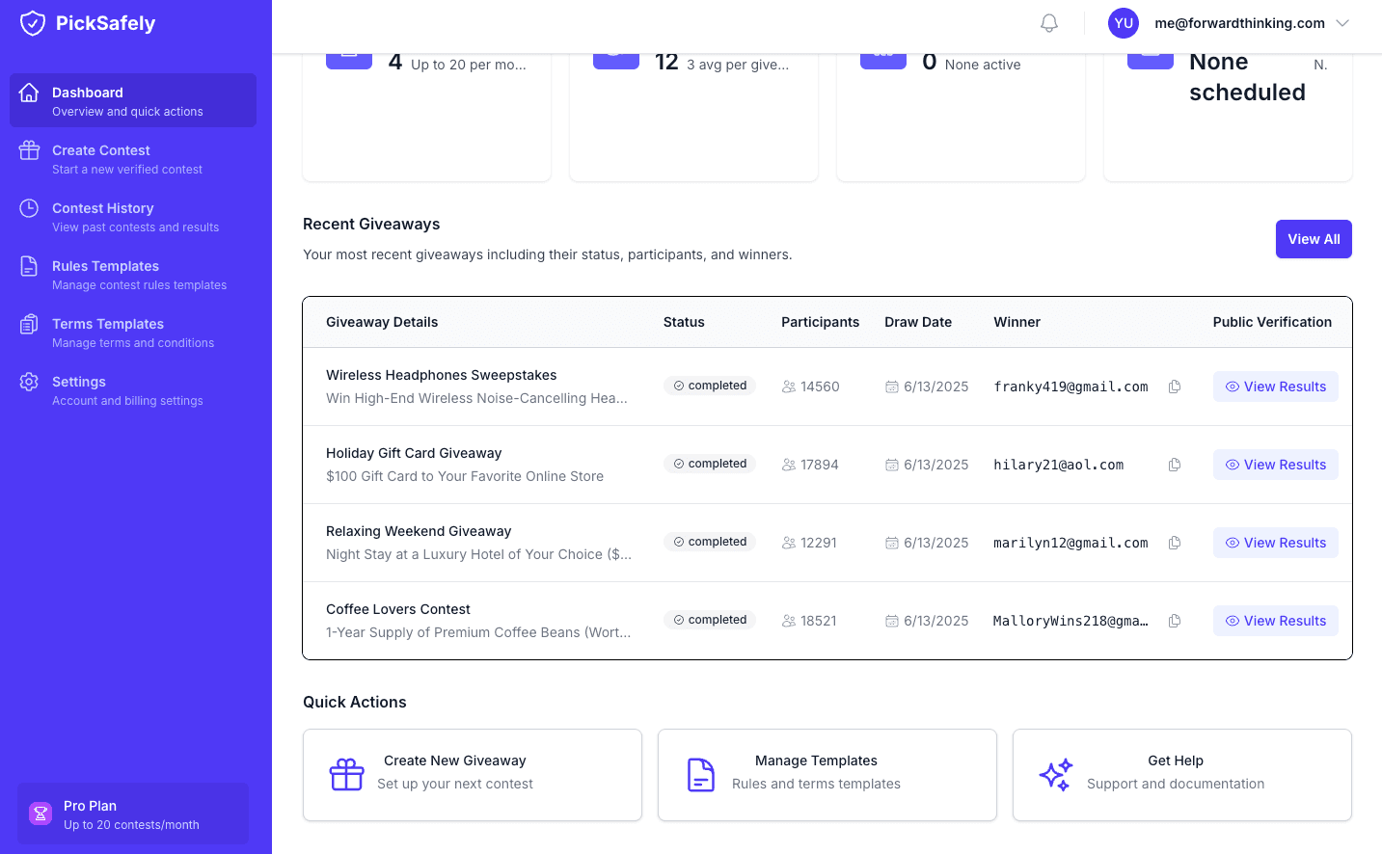1382x854 pixels.
Task: Go to Contest History page
Action: point(133,216)
